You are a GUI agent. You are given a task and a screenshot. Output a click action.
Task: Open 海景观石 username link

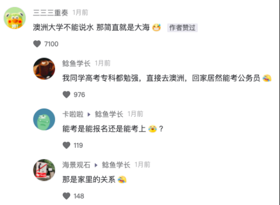pos(76,165)
